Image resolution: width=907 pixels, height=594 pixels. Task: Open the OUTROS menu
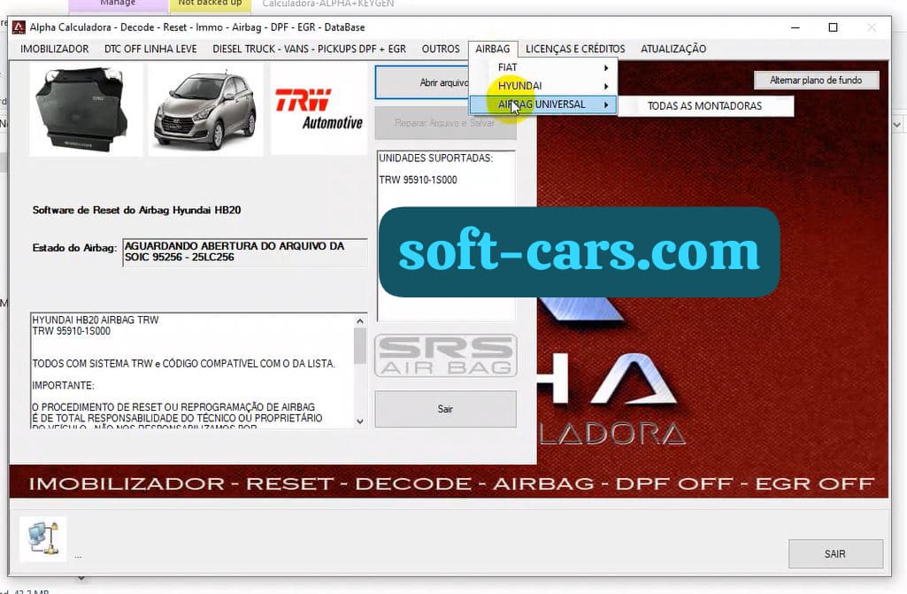440,50
